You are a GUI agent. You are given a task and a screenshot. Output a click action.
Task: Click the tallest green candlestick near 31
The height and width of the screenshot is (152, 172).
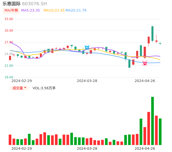[x=152, y=34]
